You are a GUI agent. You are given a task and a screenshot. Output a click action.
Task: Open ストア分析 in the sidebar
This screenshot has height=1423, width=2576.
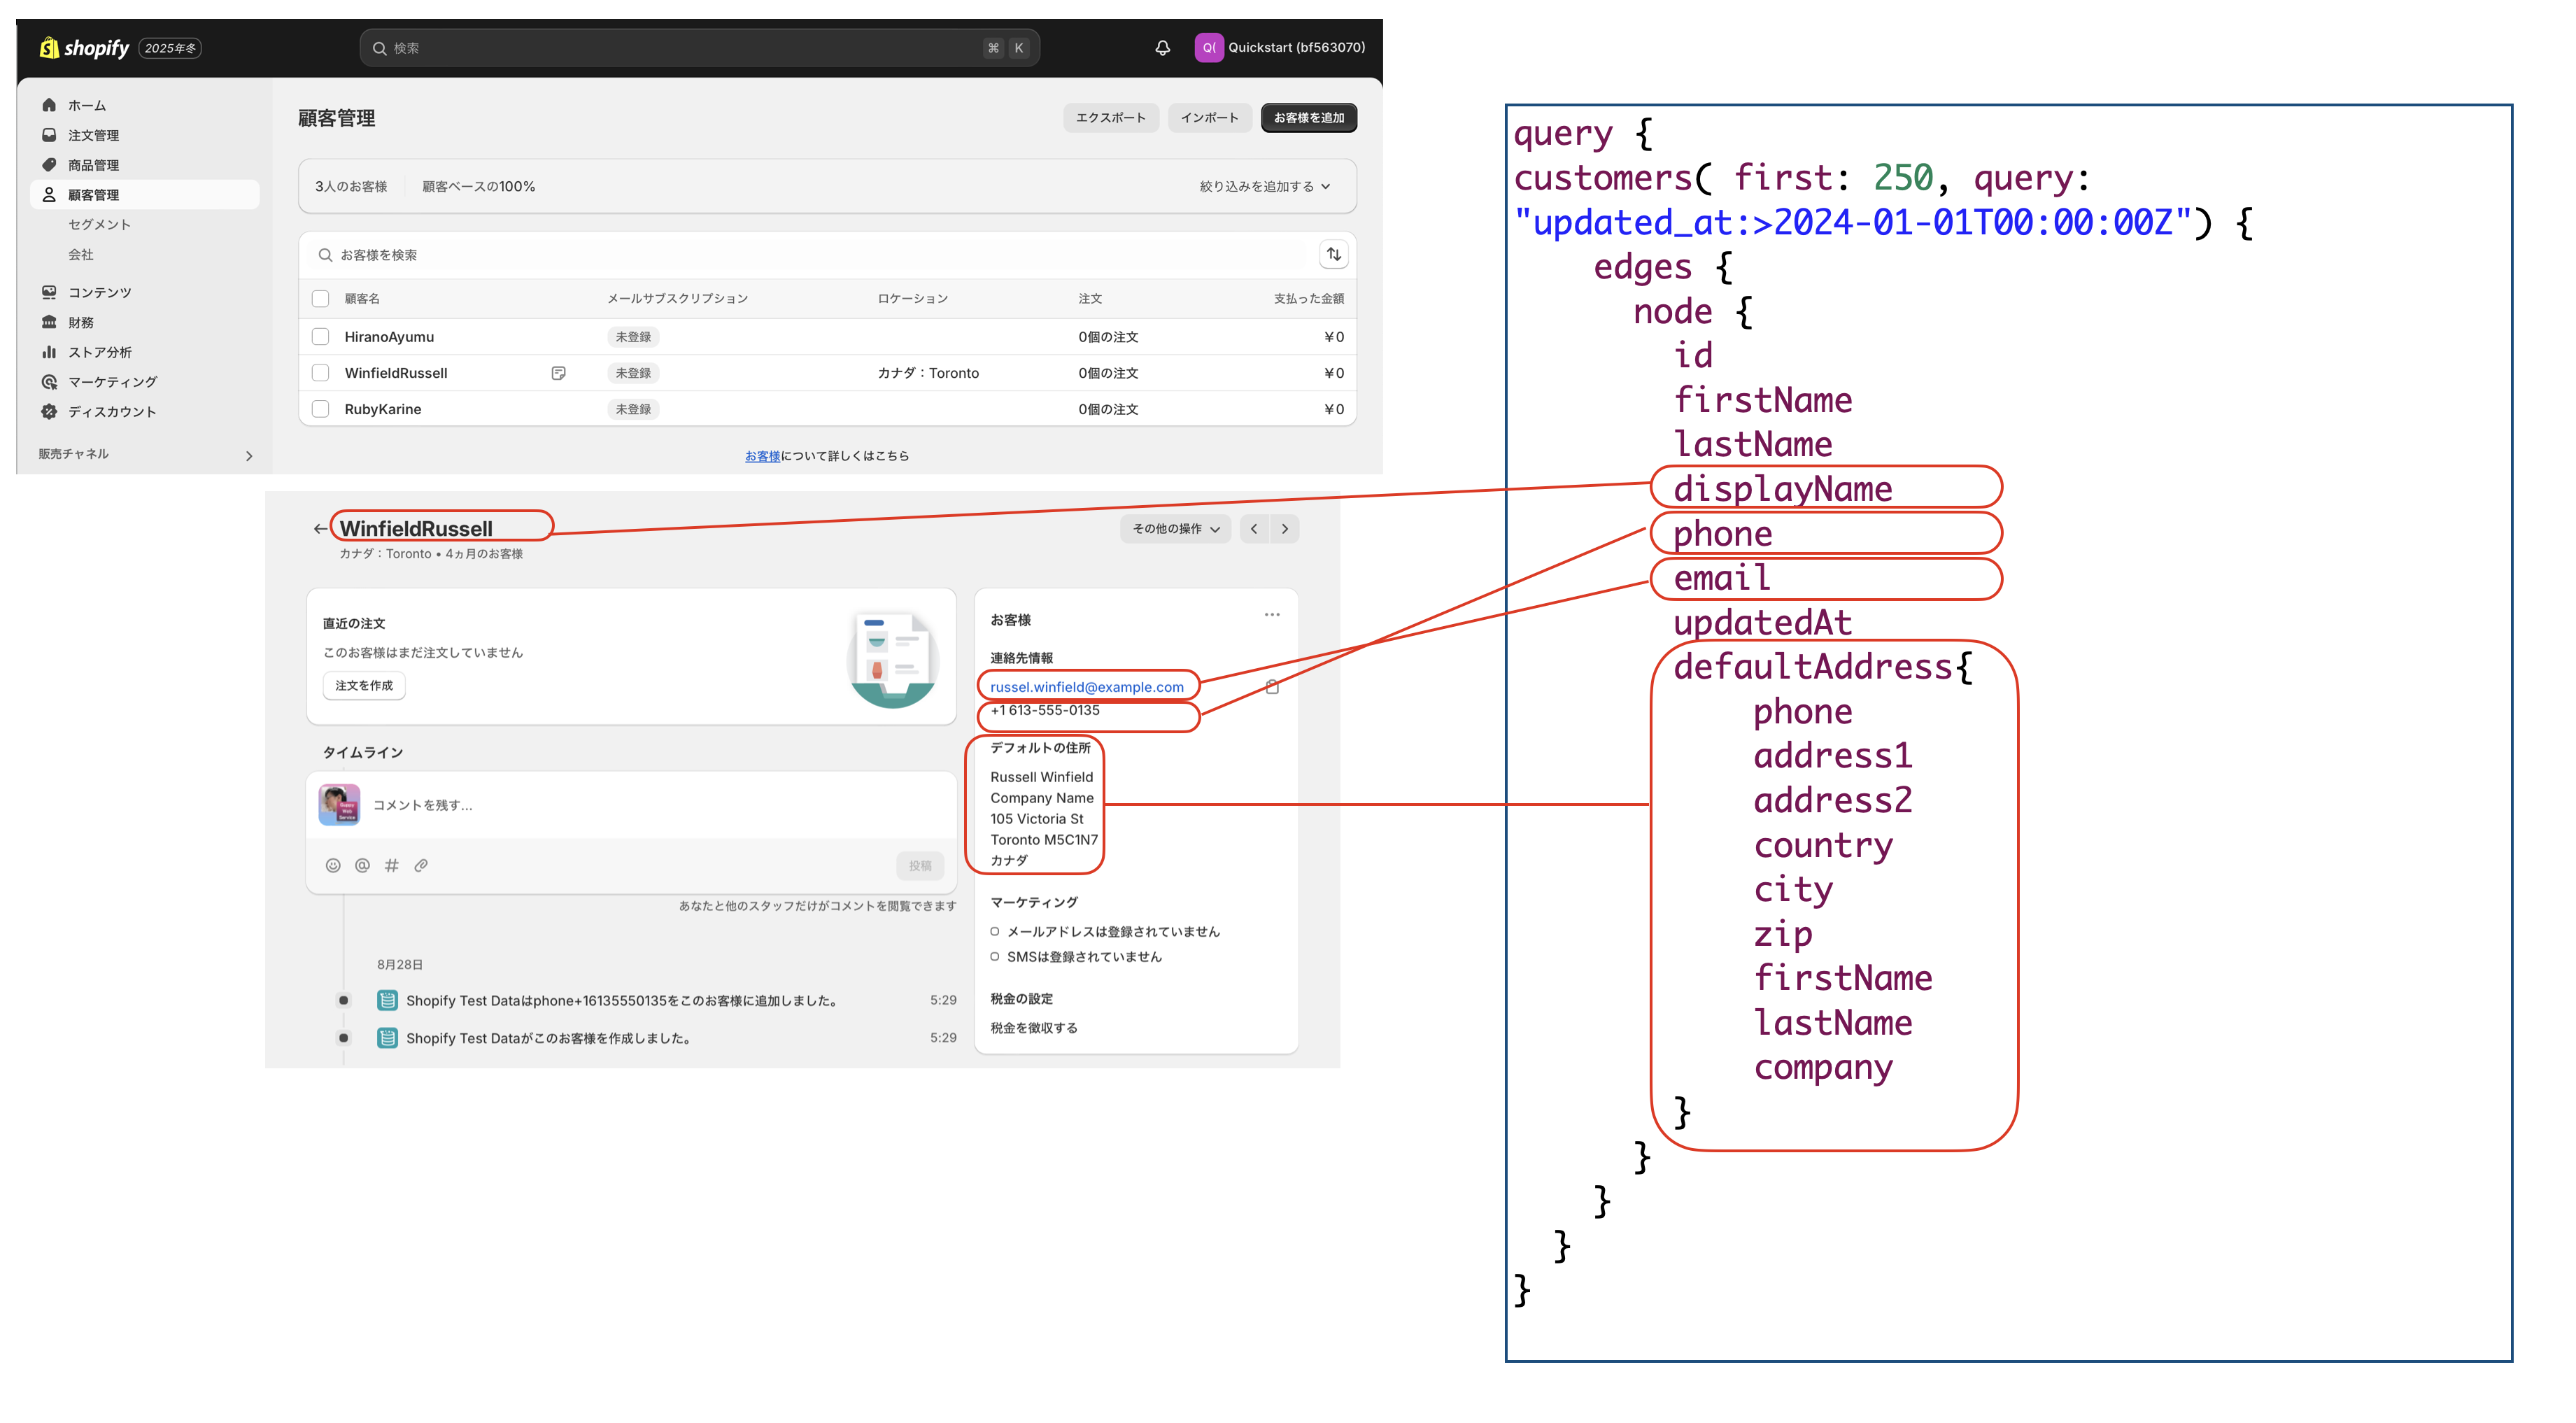coord(99,352)
